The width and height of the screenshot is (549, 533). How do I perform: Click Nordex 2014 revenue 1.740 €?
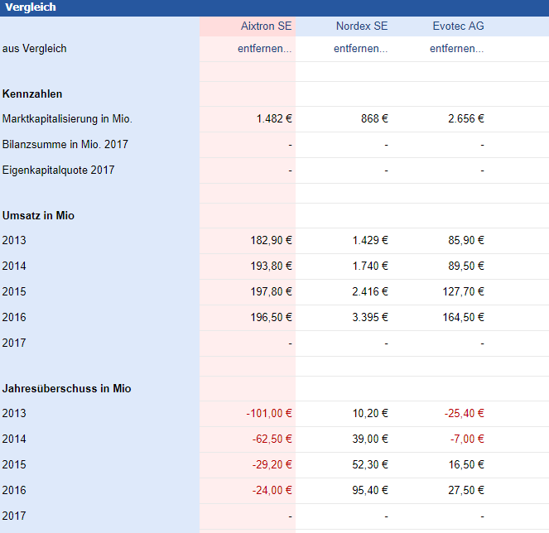(x=370, y=266)
